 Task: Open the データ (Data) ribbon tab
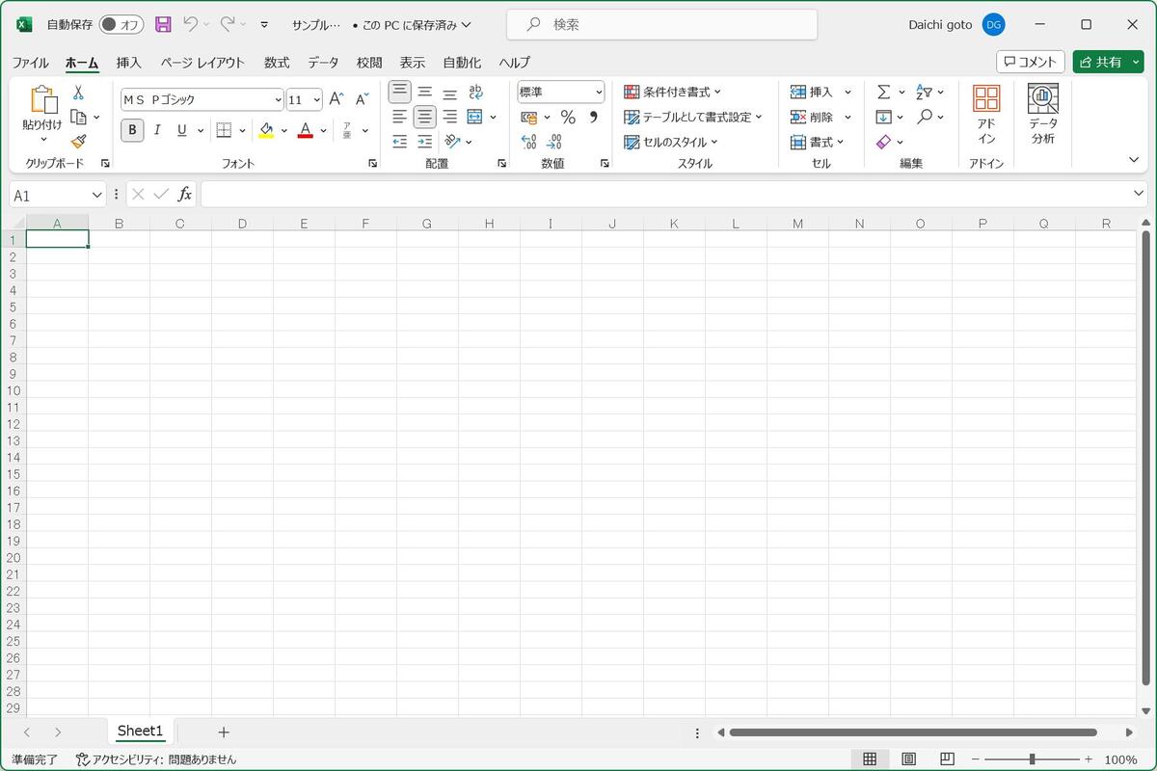(x=323, y=63)
